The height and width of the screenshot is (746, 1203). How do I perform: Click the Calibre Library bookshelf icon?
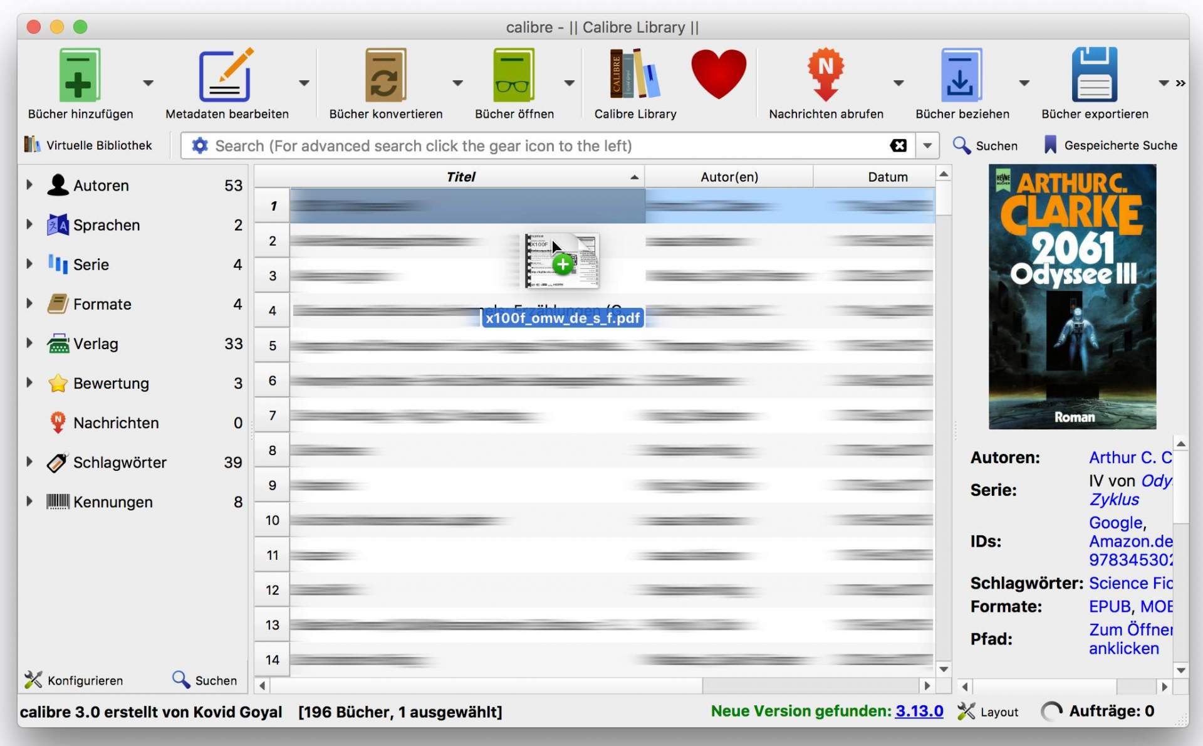tap(635, 74)
